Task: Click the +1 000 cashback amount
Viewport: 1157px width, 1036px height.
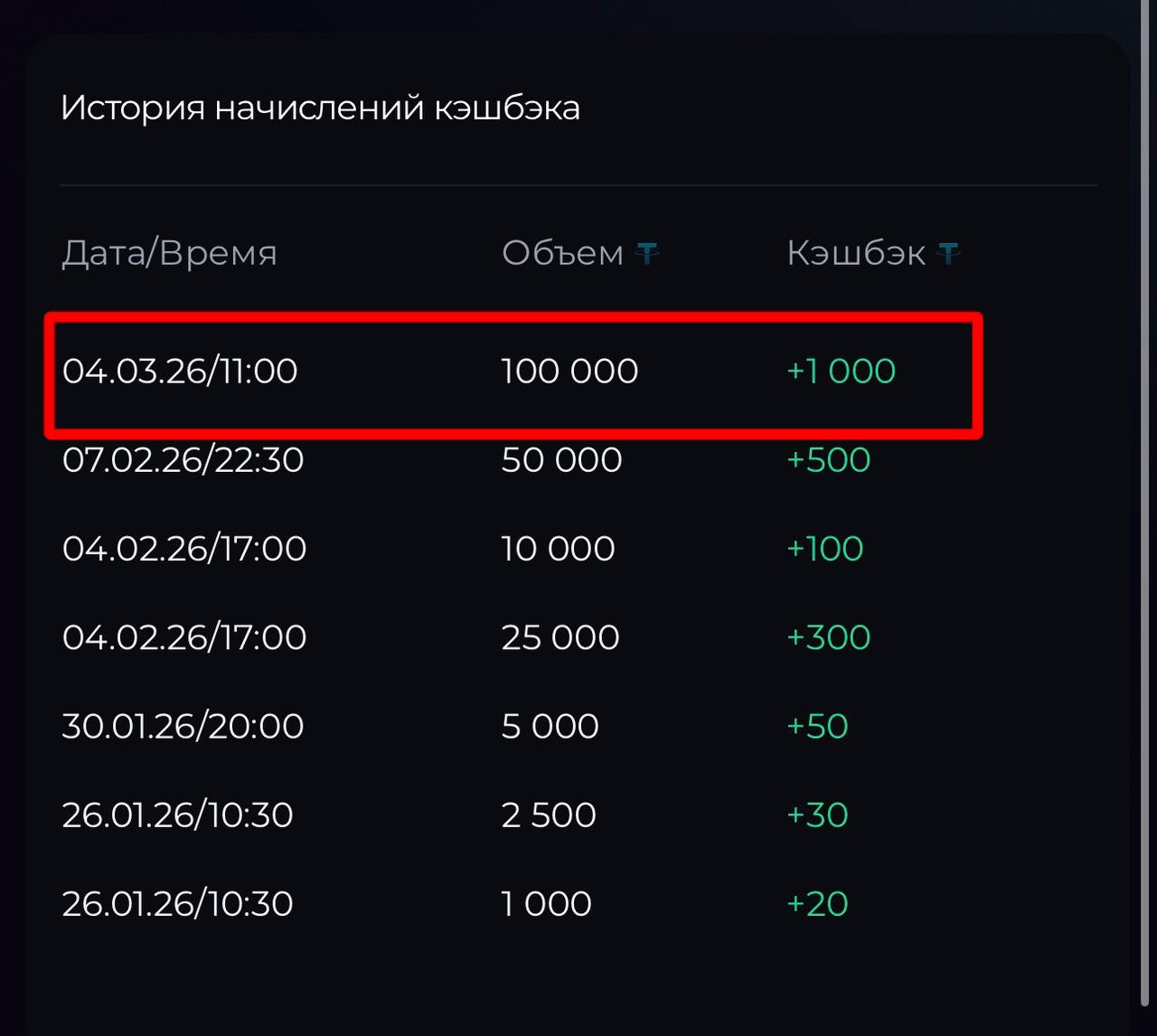Action: [841, 371]
